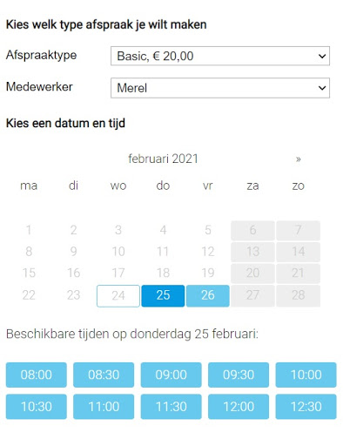Image resolution: width=343 pixels, height=446 pixels.
Task: Choose the 12:30 time slot
Action: (x=306, y=407)
